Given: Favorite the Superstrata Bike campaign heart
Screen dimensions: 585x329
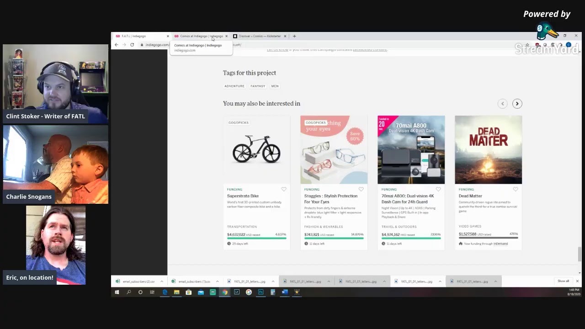Looking at the screenshot, I should (284, 189).
